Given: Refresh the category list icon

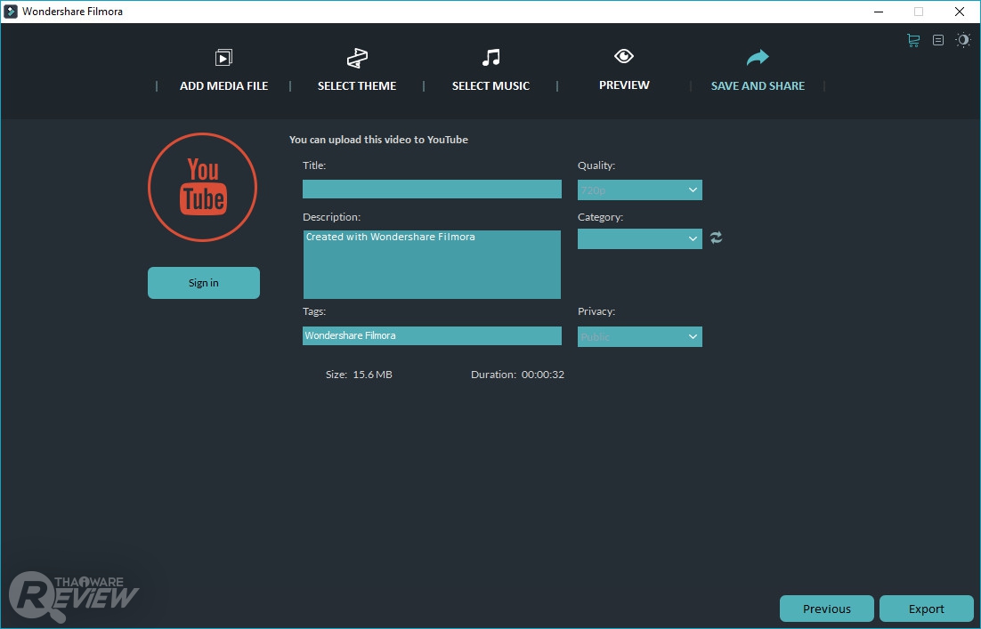Looking at the screenshot, I should tap(717, 238).
